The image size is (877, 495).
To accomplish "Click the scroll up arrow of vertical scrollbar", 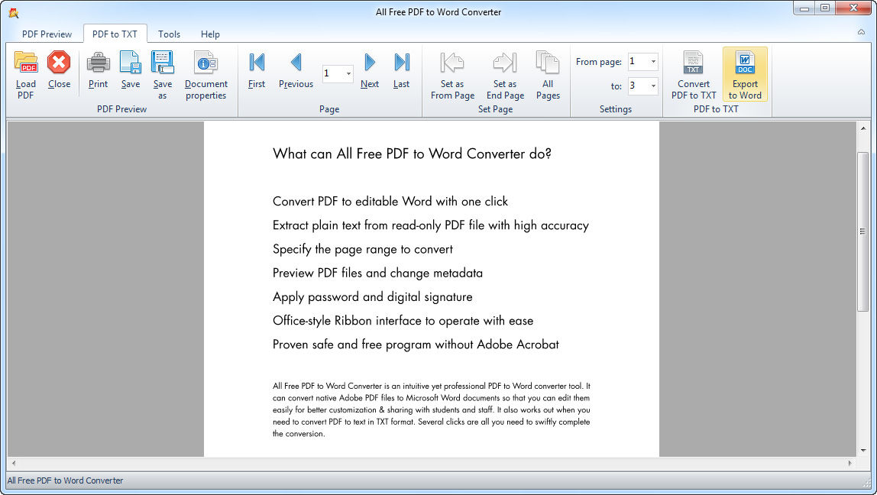I will point(863,128).
